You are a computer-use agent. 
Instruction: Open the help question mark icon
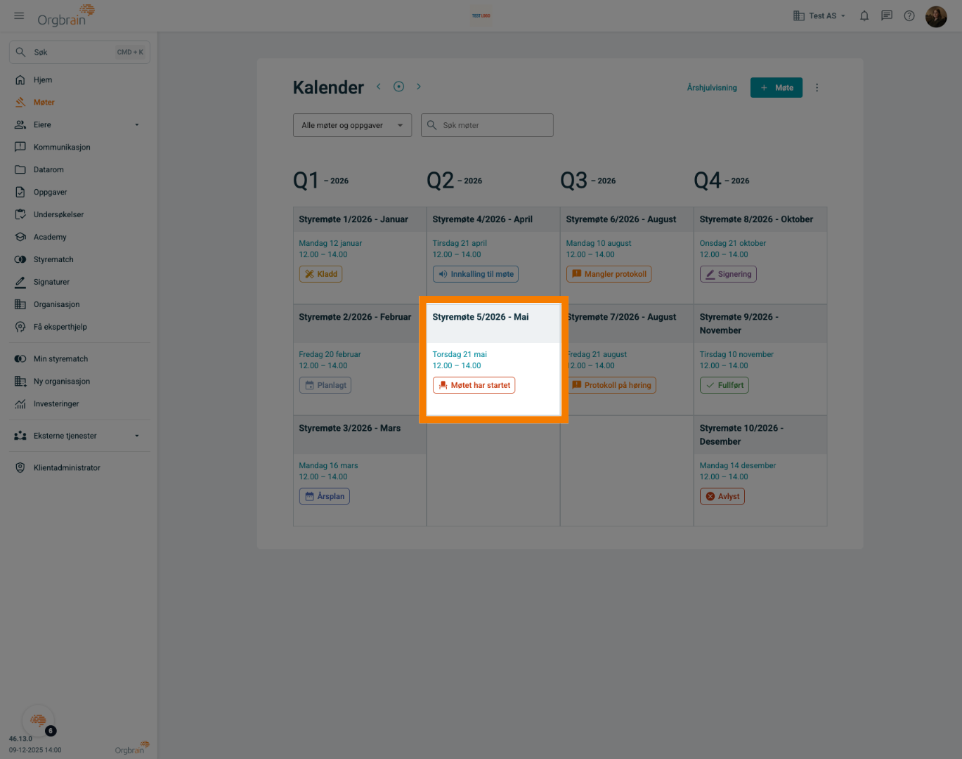click(x=909, y=15)
